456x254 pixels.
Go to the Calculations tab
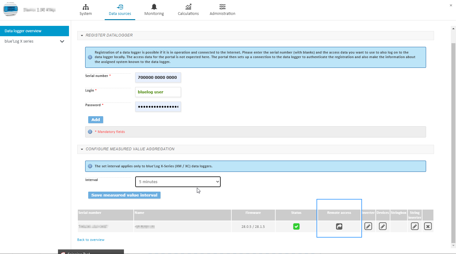tap(188, 10)
